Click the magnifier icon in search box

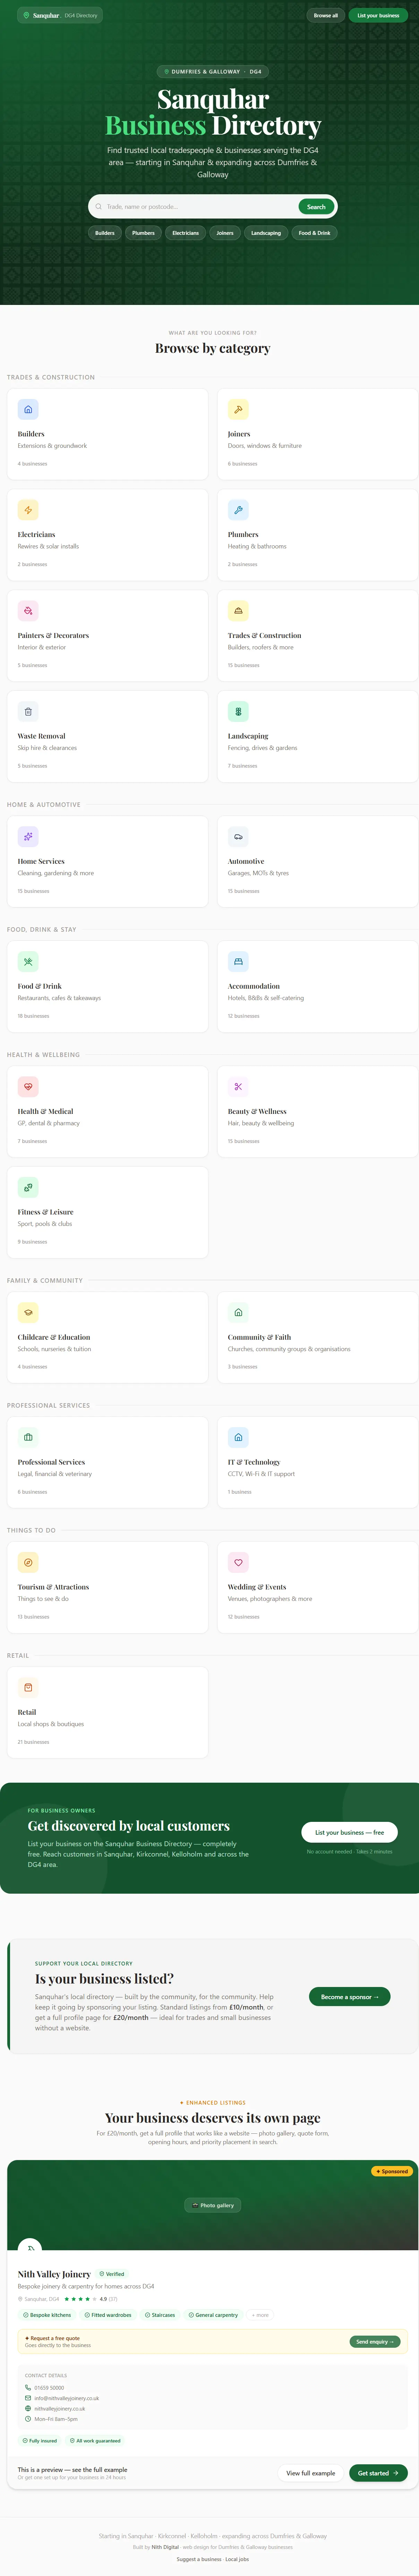(x=98, y=207)
